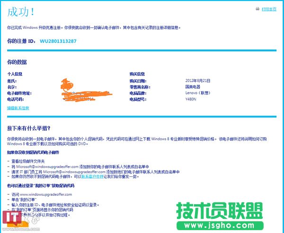Screen dimensions: 284x233
Task: Click the 购买信息 label
Action: 137,74
